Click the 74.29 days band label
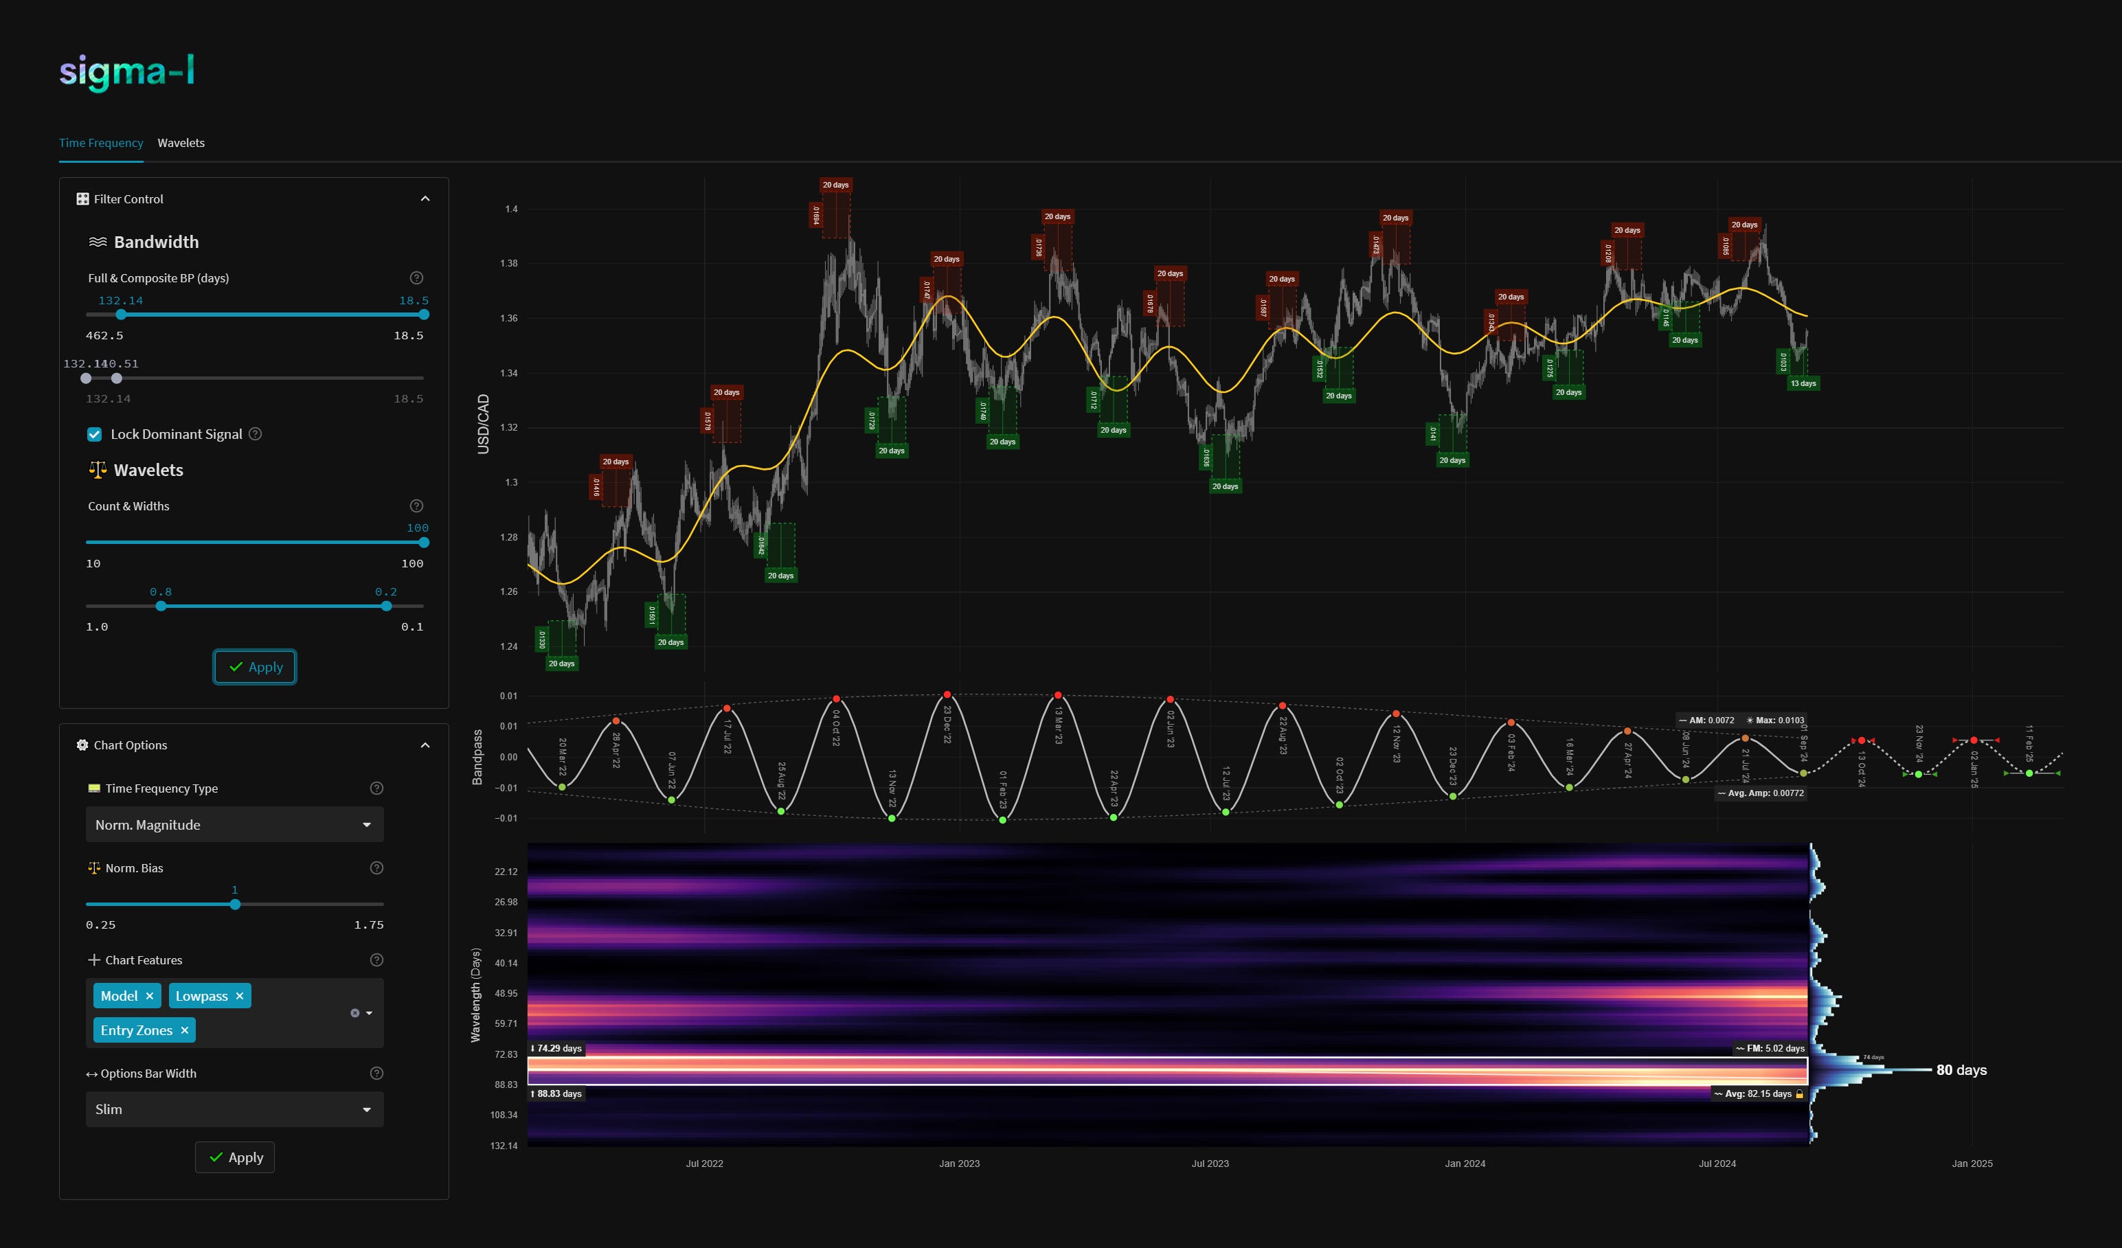Image resolution: width=2122 pixels, height=1248 pixels. pos(556,1048)
